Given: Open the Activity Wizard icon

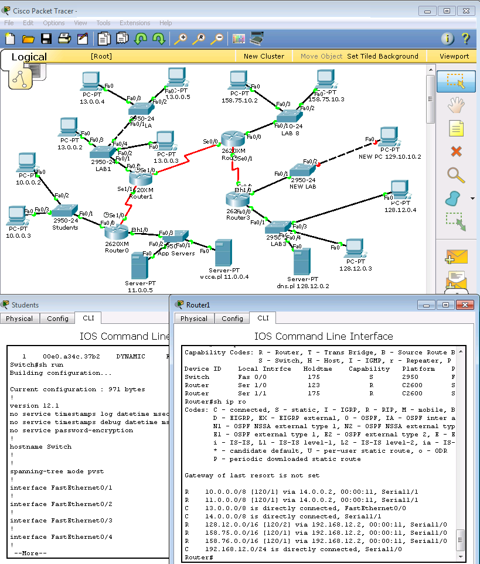Looking at the screenshot, I should pyautogui.click(x=83, y=39).
